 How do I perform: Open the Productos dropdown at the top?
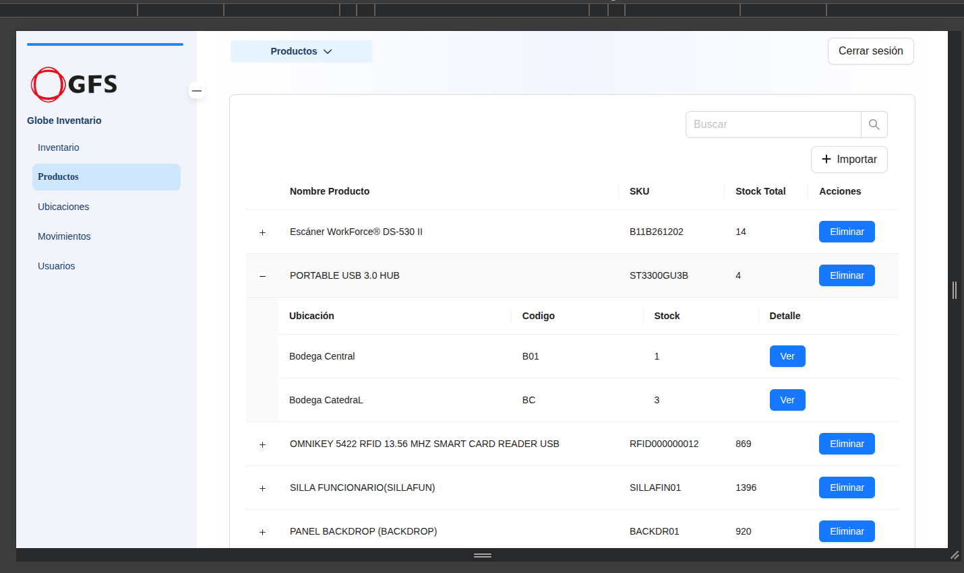[x=301, y=52]
